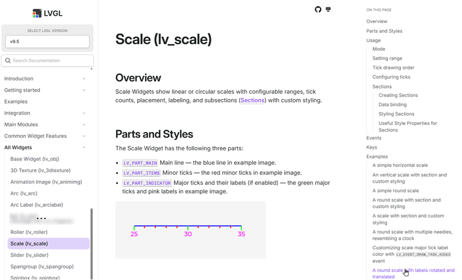Click the scale example image
Viewport: 462px width, 280px height.
pos(191,230)
